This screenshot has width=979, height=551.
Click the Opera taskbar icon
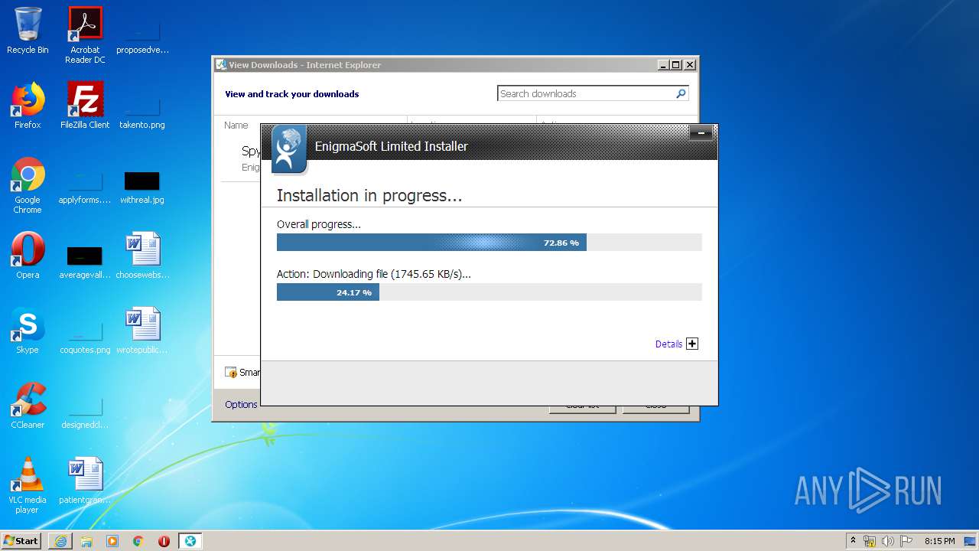164,541
